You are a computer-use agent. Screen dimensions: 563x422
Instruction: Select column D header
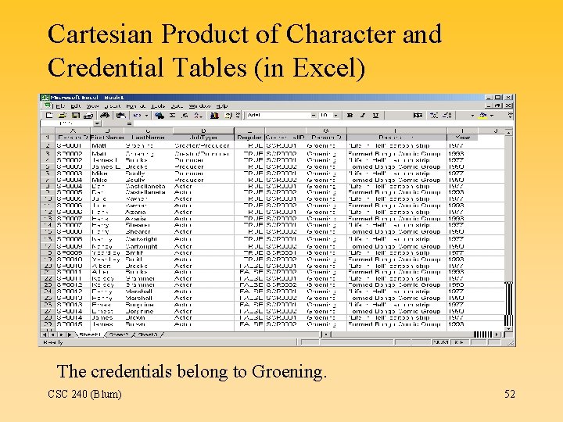tap(203, 131)
